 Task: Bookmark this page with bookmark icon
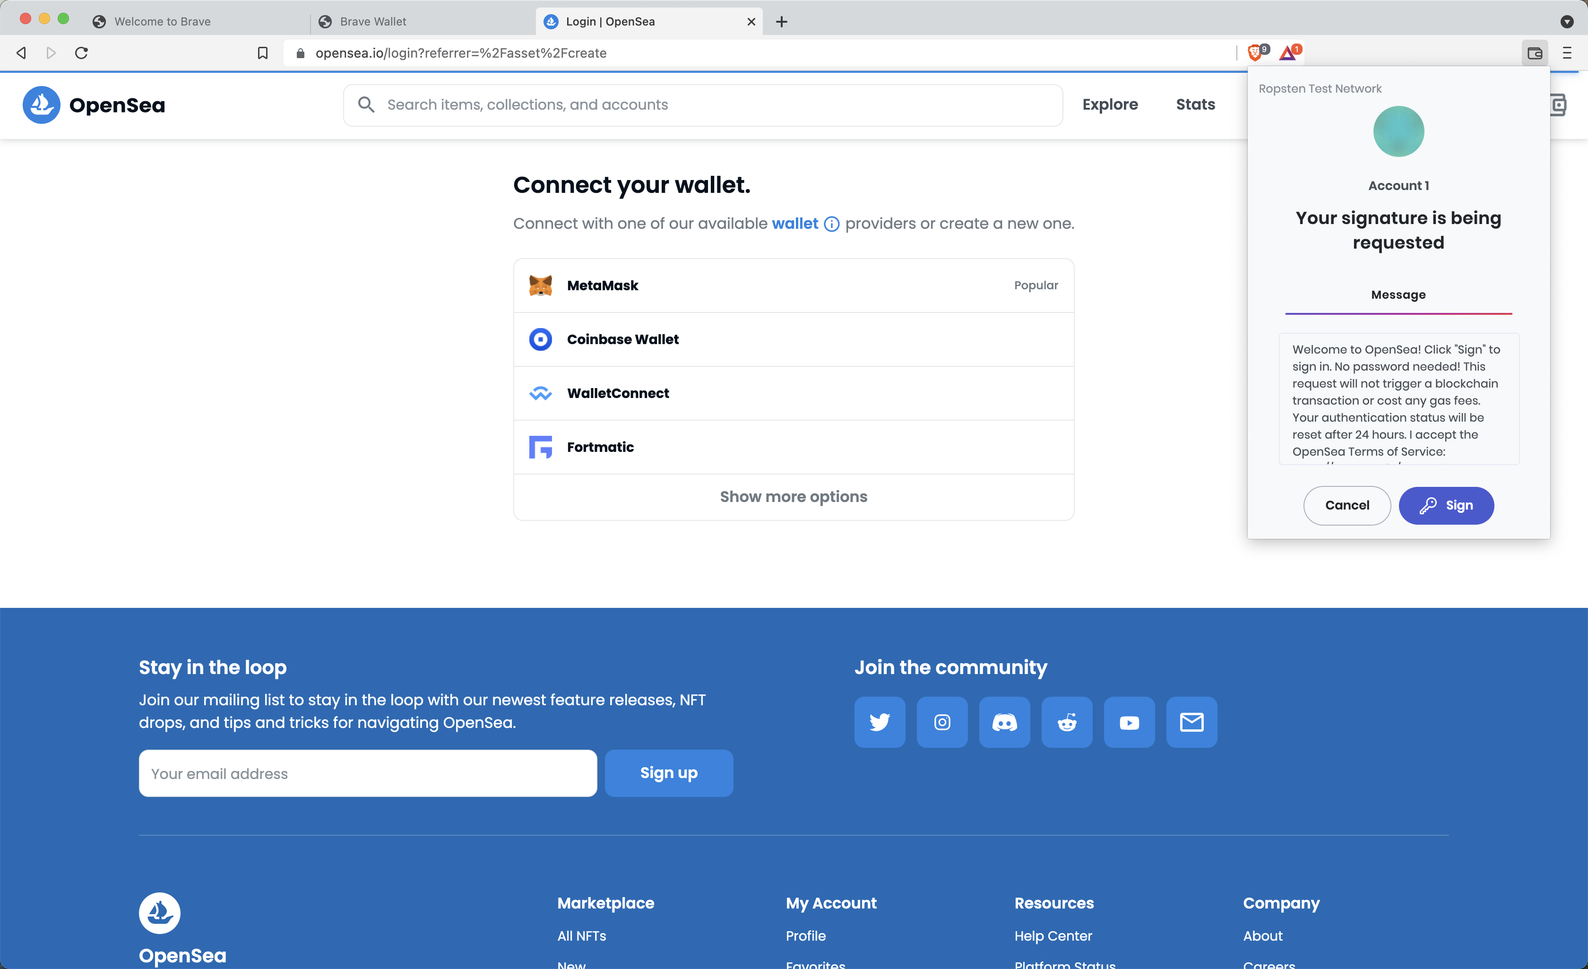click(x=262, y=53)
